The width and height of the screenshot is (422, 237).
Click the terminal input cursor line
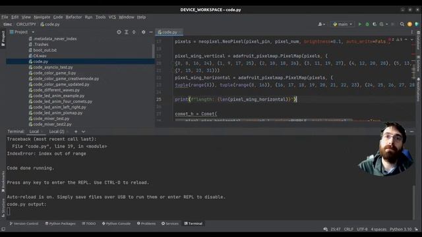tap(9, 211)
